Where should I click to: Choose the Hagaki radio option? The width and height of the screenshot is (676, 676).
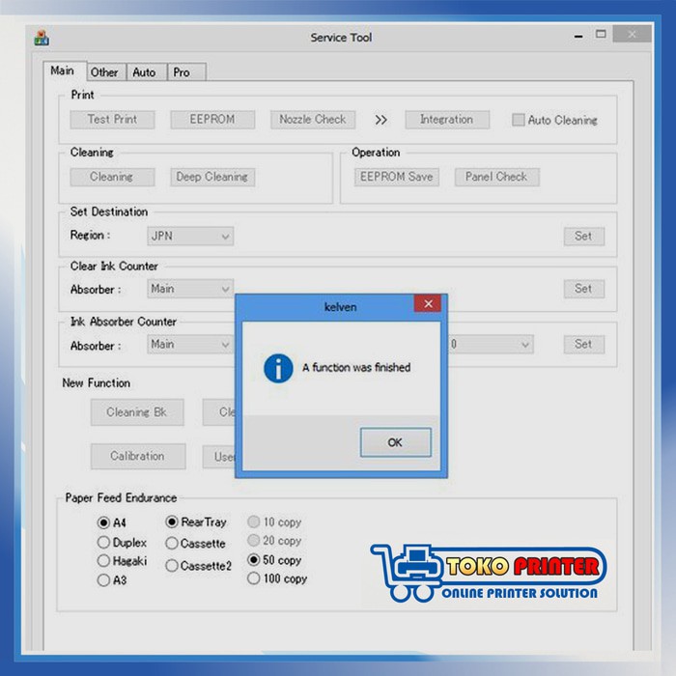click(x=103, y=560)
